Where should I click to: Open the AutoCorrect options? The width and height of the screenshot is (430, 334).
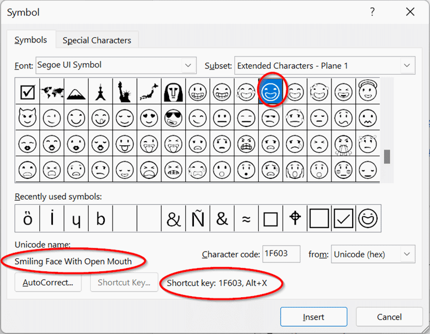48,283
